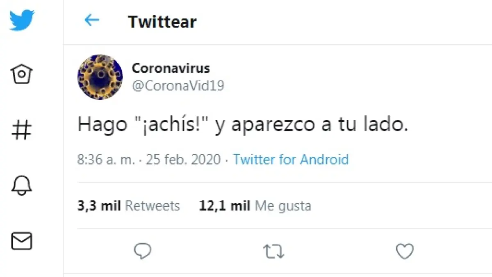Open the Messages envelope icon
Screen dimensions: 492x277
22,241
